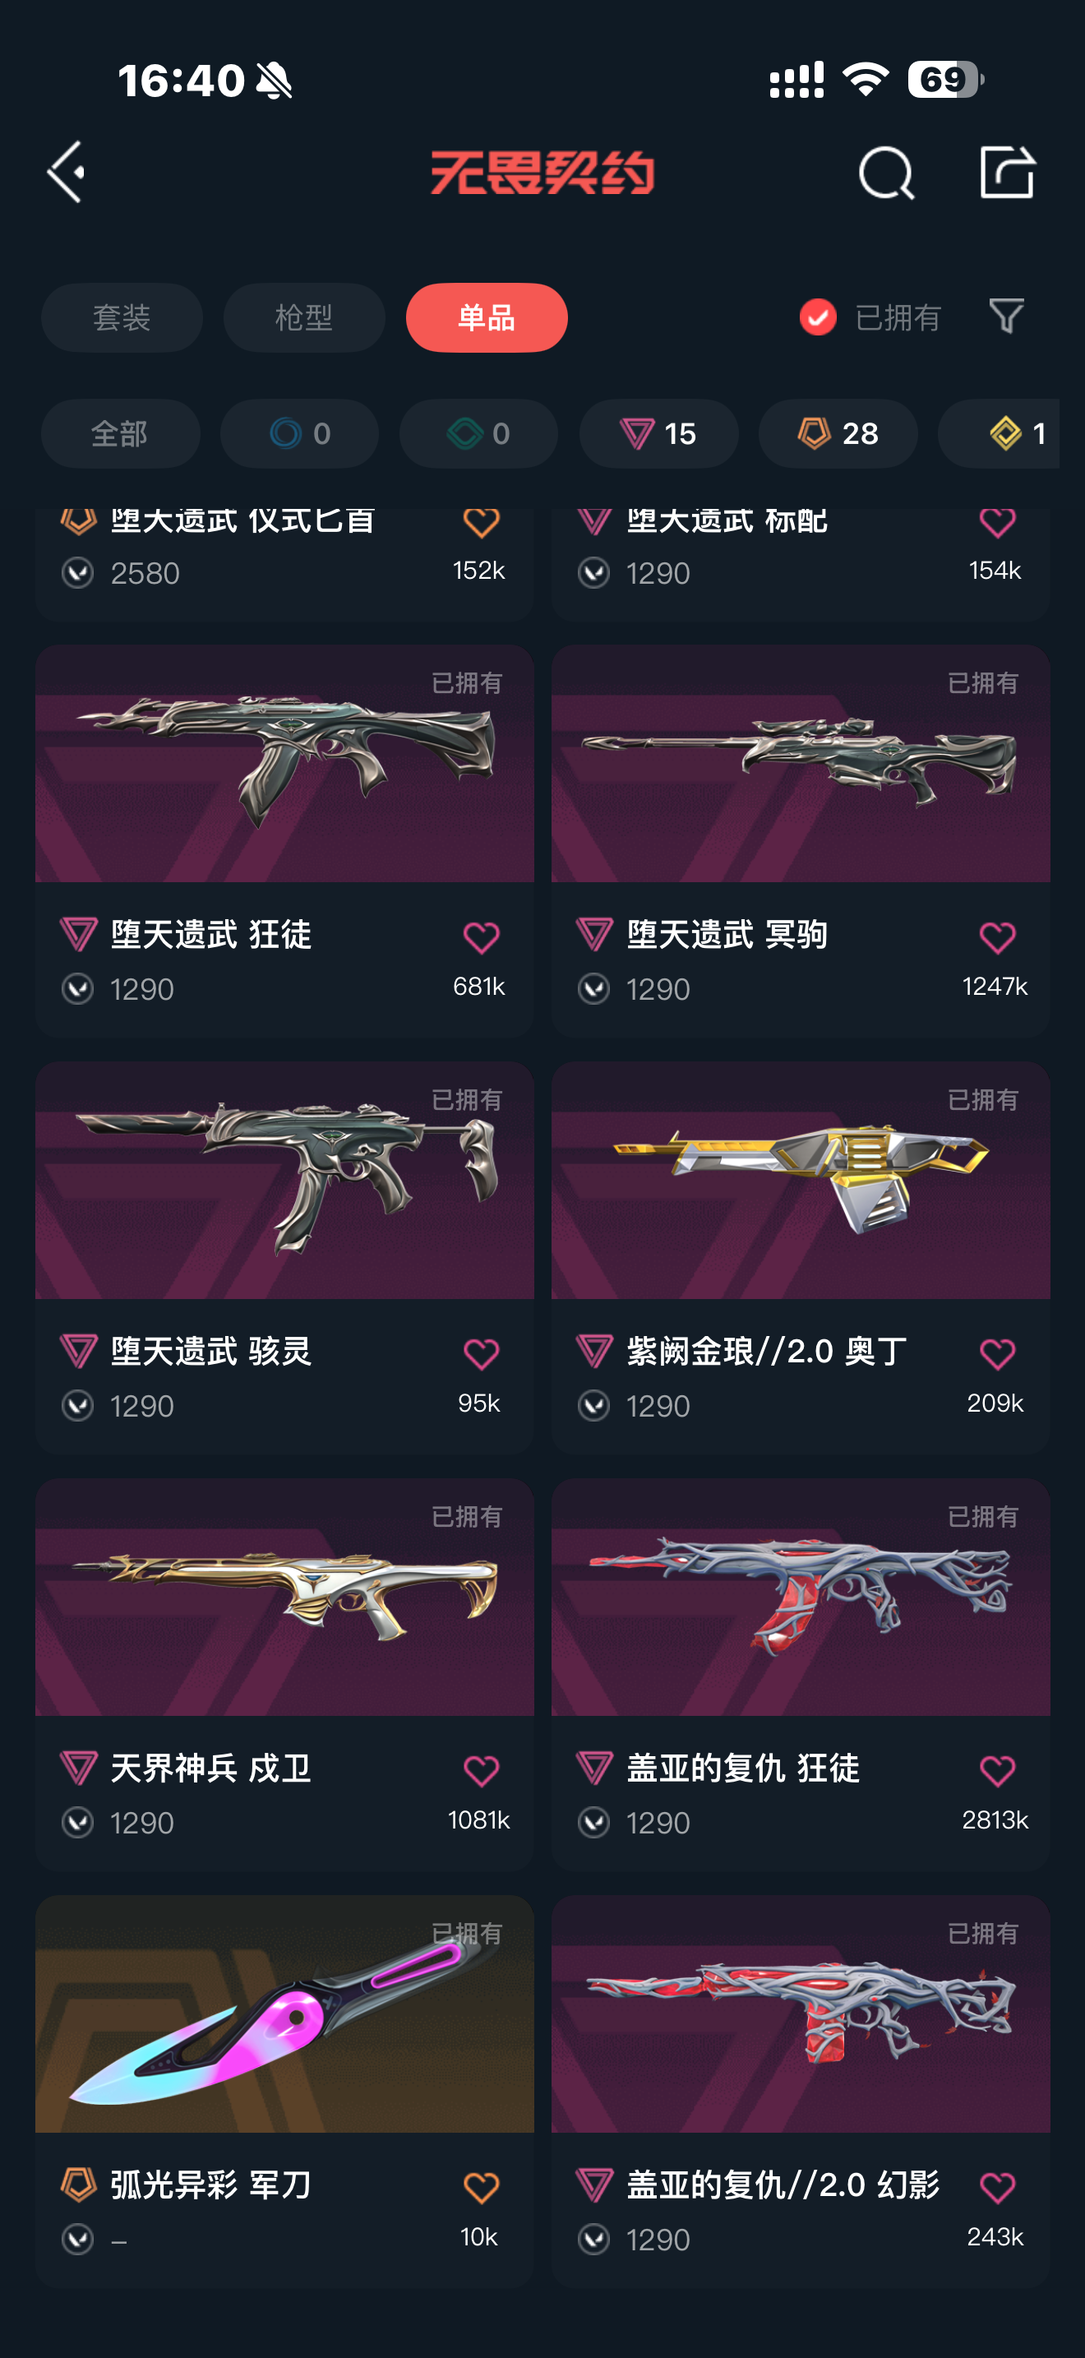1085x2358 pixels.
Task: Filter by orange tier showing 28
Action: pos(838,433)
